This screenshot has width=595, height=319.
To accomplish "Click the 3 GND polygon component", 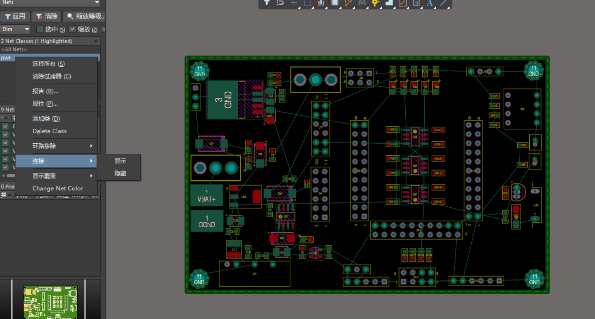I will (x=223, y=99).
